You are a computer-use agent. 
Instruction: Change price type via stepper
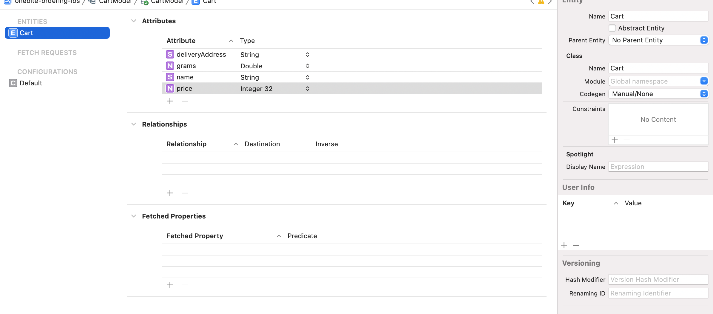[x=307, y=89]
